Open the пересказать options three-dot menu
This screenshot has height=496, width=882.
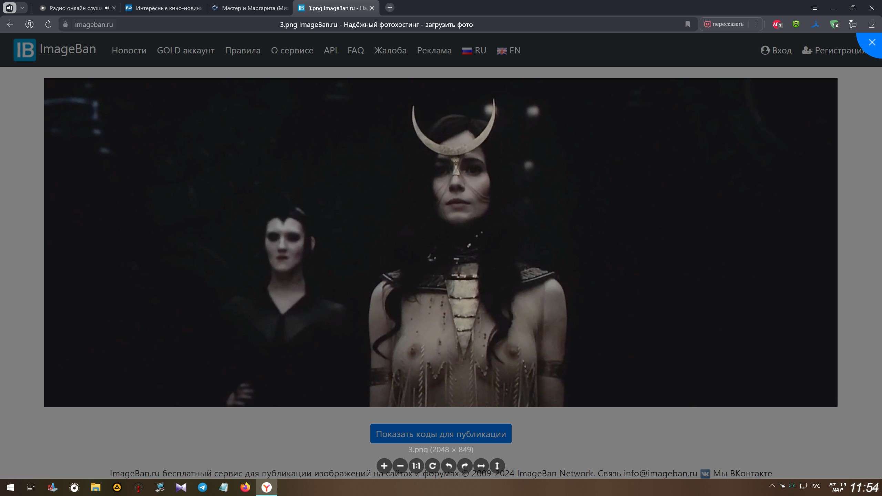tap(756, 24)
